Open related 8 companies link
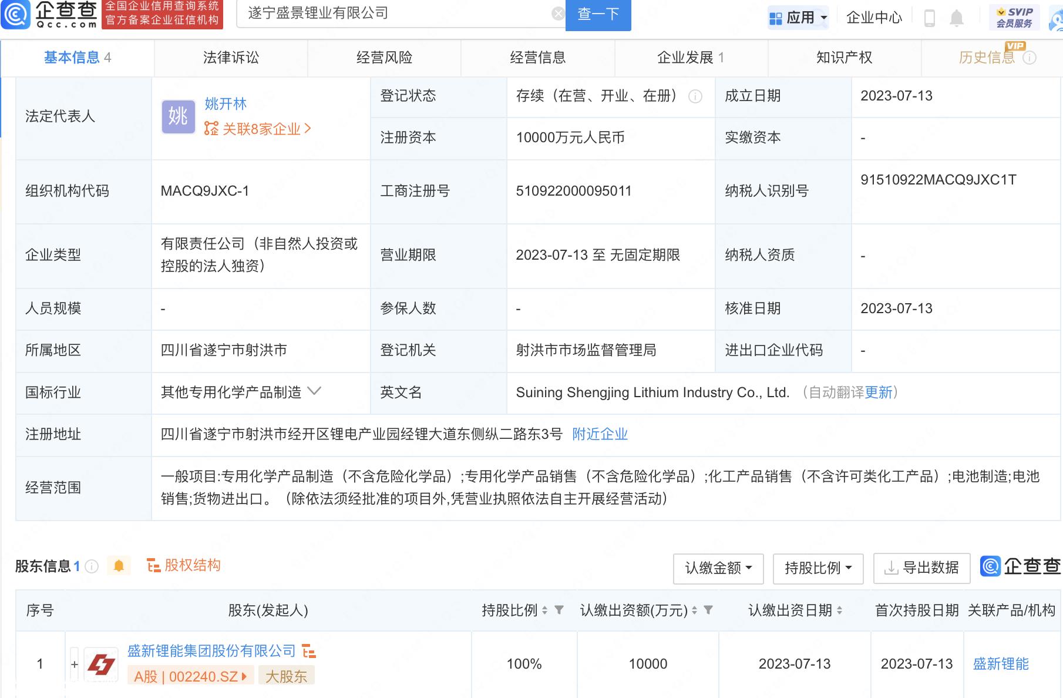The width and height of the screenshot is (1063, 698). 258,129
